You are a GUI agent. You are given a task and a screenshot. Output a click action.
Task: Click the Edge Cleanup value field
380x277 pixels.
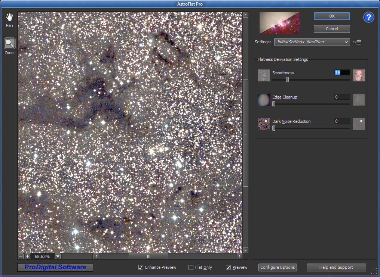[342, 97]
